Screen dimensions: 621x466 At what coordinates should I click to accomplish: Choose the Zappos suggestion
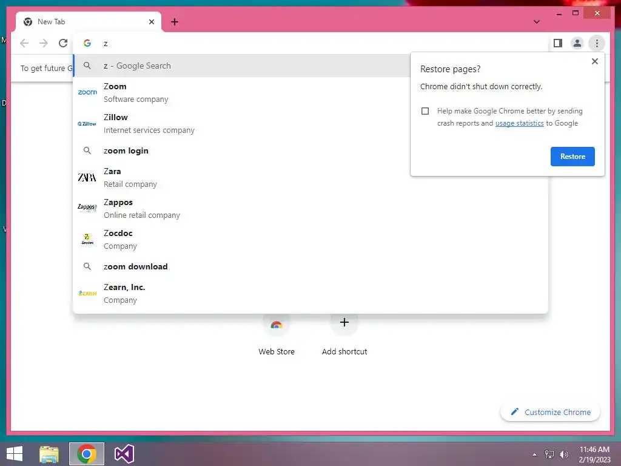[x=310, y=208]
